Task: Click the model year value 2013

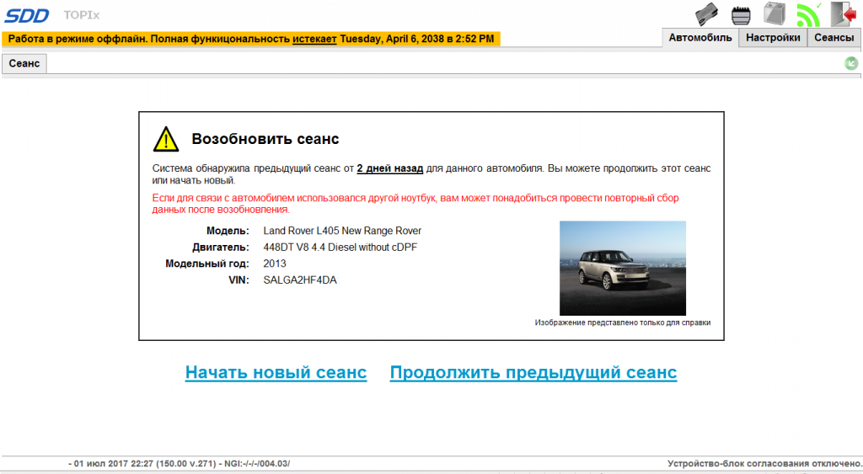Action: coord(275,264)
